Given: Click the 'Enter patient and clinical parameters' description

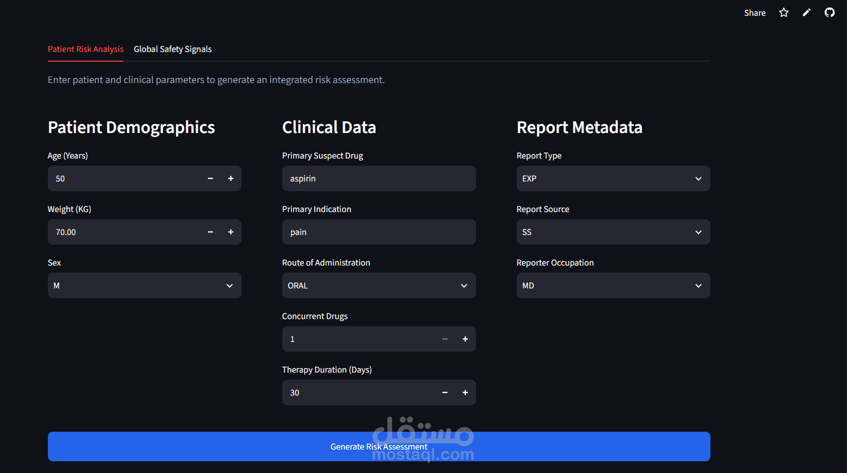Looking at the screenshot, I should (x=216, y=80).
